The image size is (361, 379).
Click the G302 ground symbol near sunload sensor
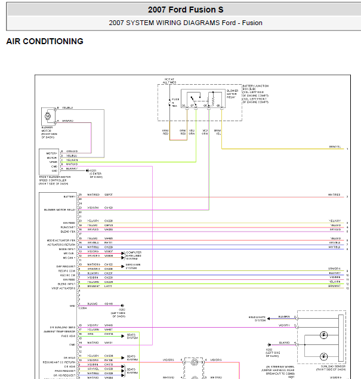[x=269, y=344]
